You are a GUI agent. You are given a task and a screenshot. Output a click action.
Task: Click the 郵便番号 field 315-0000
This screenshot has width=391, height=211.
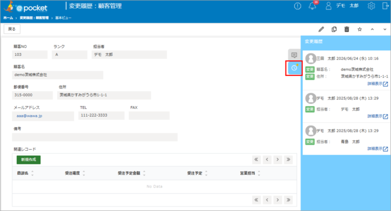tap(32, 95)
